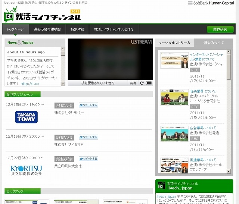
Task: Click 株式会社タカラトミー company name
Action: pyautogui.click(x=69, y=113)
